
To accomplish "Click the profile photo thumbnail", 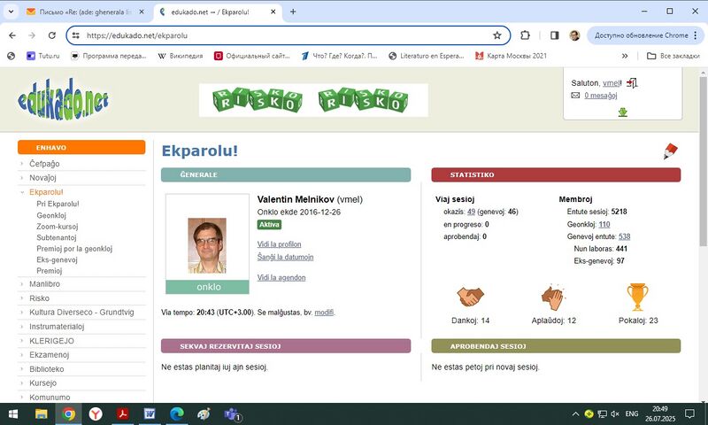I will 207,245.
